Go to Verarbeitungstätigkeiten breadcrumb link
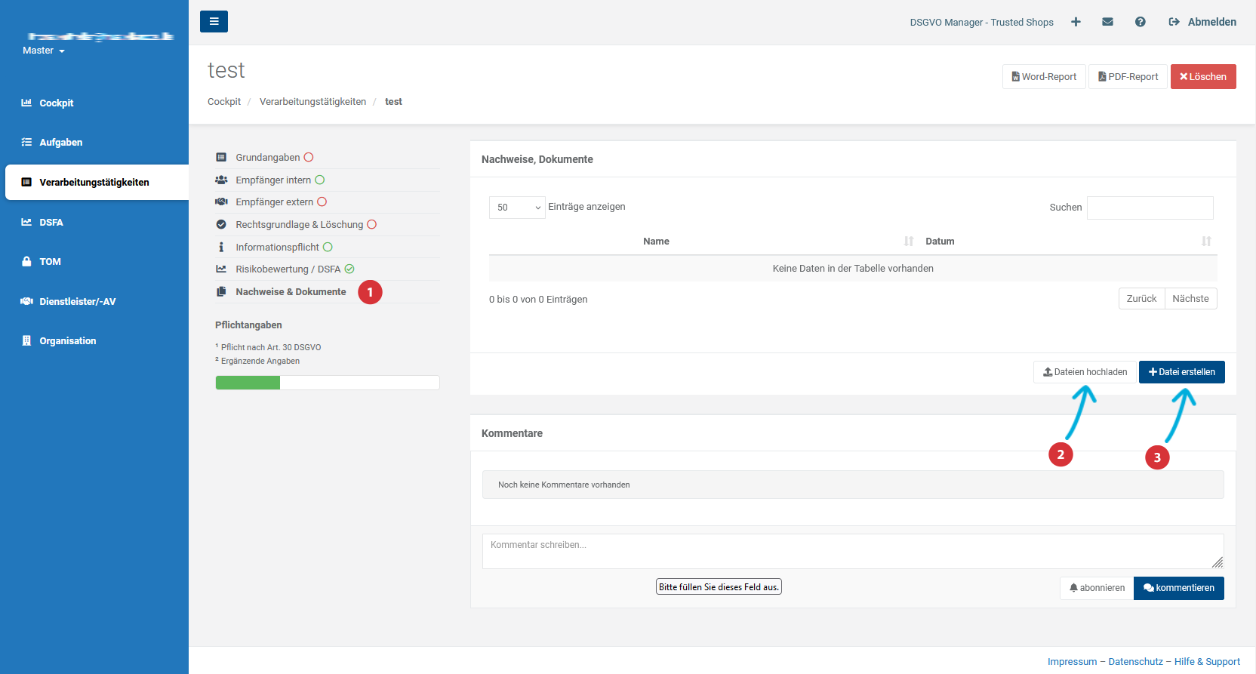The image size is (1256, 674). (312, 102)
